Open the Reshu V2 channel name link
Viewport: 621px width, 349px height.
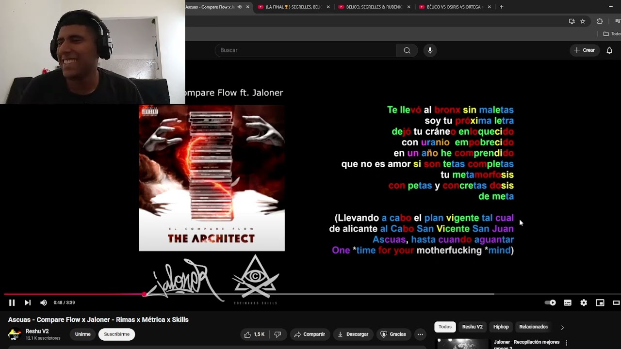tap(37, 332)
